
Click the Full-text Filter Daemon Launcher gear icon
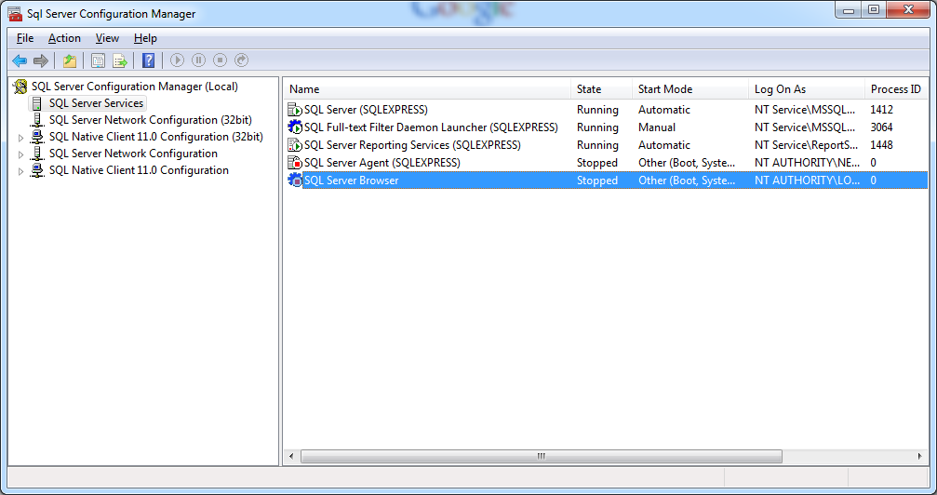pos(295,127)
